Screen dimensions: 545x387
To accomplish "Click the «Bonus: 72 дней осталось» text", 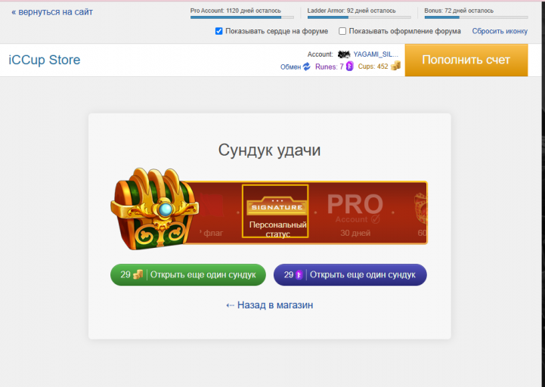I will click(x=459, y=11).
